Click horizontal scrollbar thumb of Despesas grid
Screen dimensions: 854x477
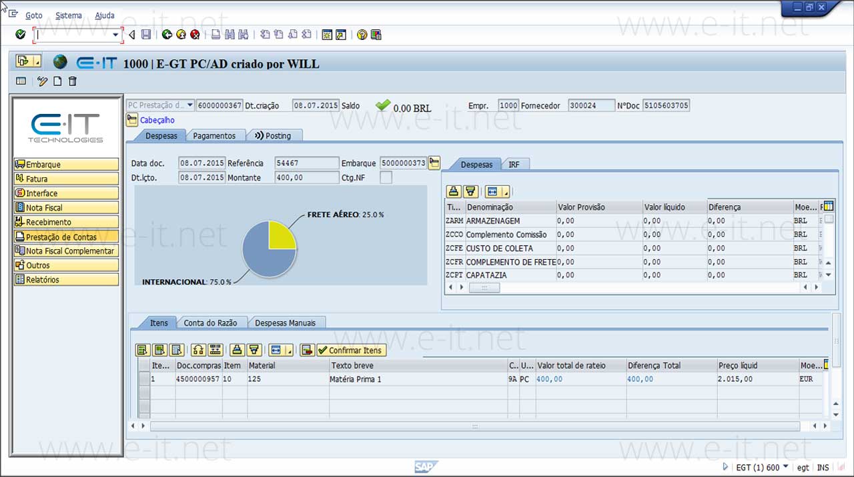click(484, 287)
